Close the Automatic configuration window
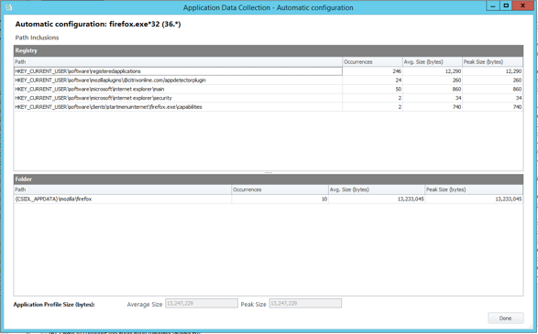538x334 pixels. [x=523, y=5]
